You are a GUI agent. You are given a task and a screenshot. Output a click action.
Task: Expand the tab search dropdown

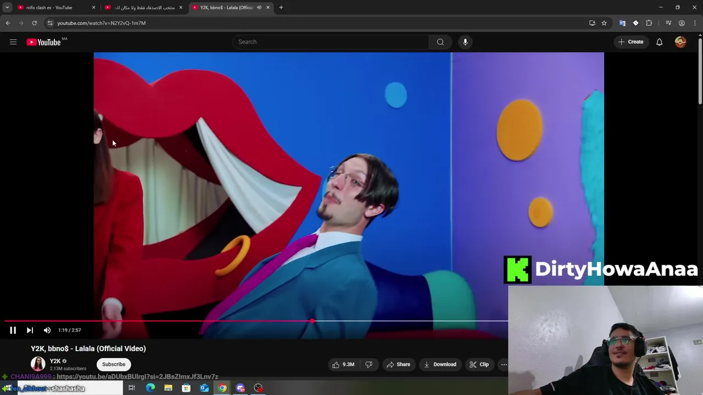7,8
